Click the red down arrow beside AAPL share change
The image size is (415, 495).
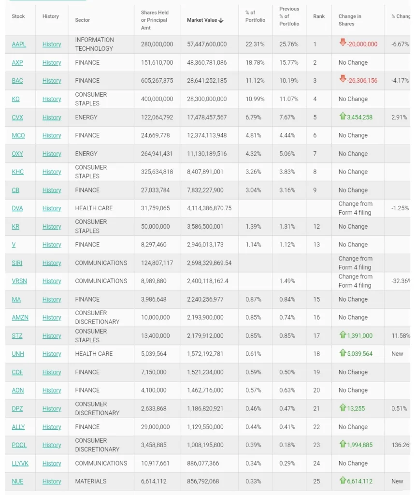click(x=343, y=44)
